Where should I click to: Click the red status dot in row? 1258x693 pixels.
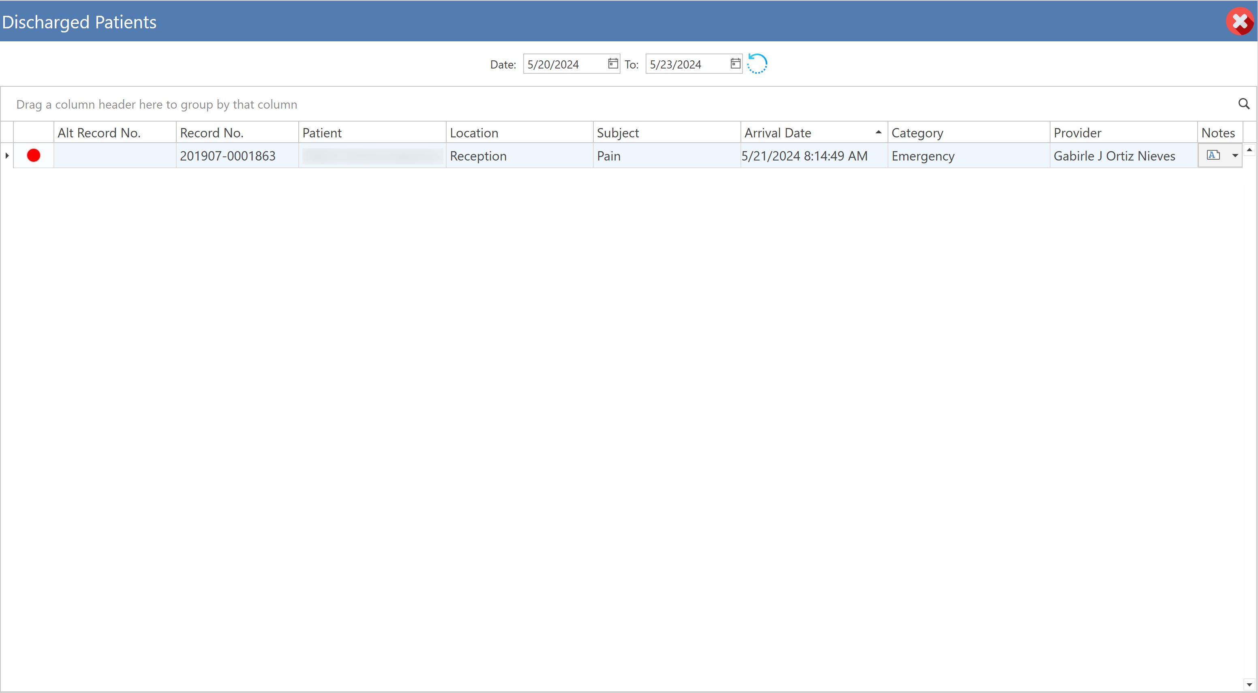coord(34,155)
